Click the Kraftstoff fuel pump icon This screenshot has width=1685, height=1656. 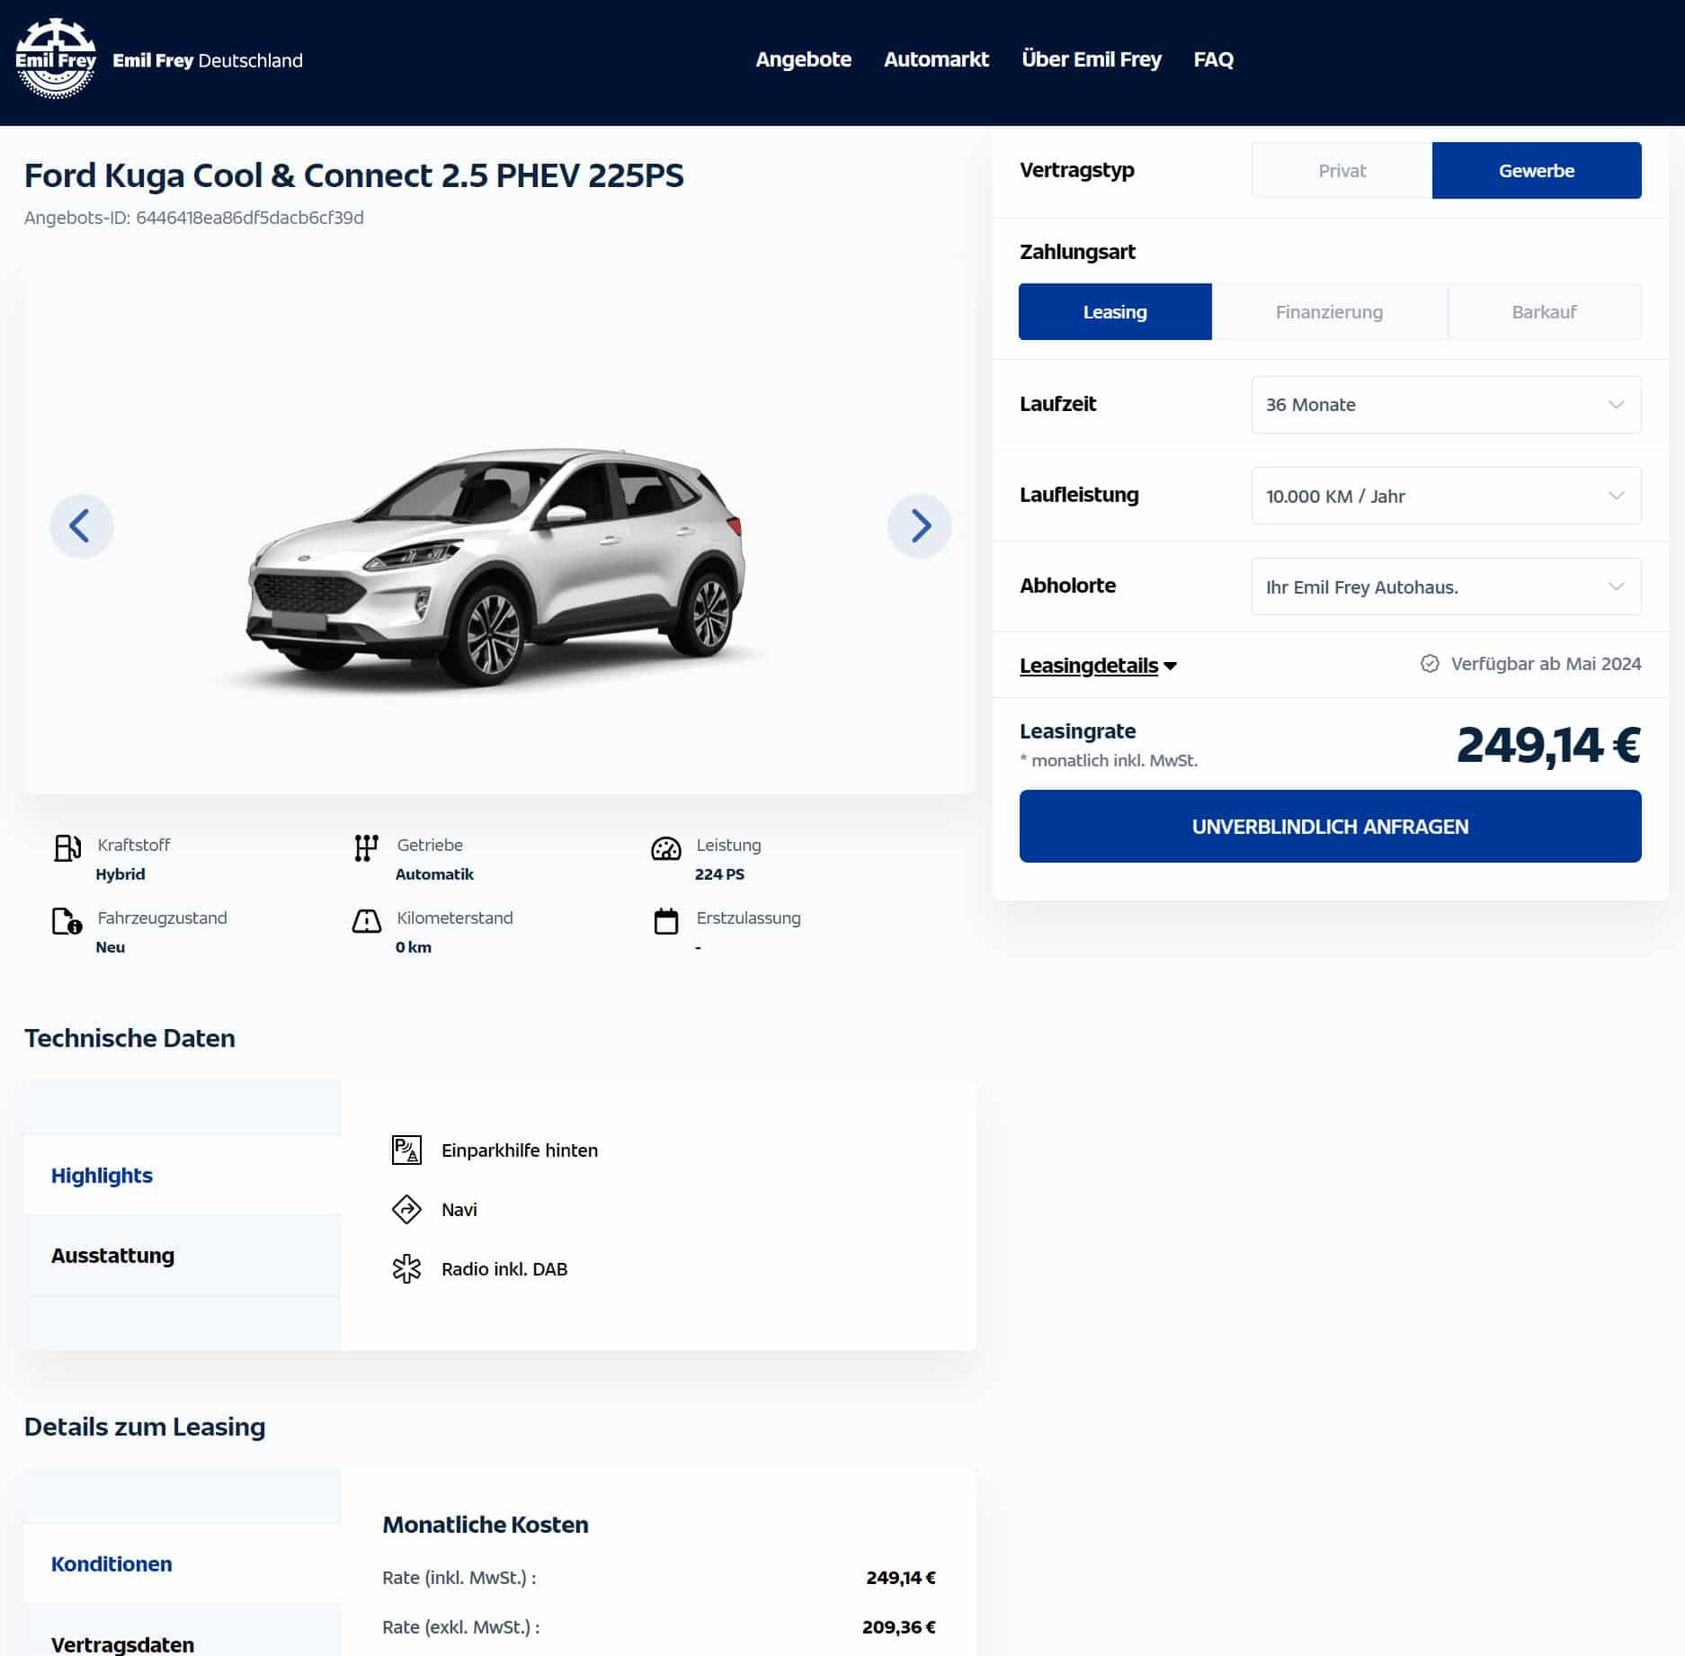(67, 847)
